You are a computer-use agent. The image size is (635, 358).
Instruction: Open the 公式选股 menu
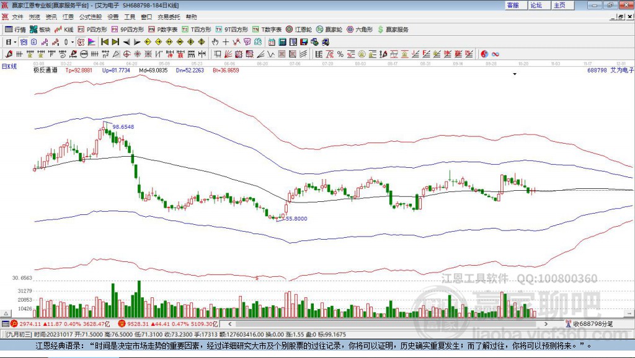pyautogui.click(x=91, y=17)
